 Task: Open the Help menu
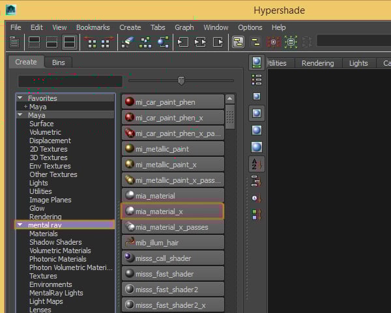point(278,27)
